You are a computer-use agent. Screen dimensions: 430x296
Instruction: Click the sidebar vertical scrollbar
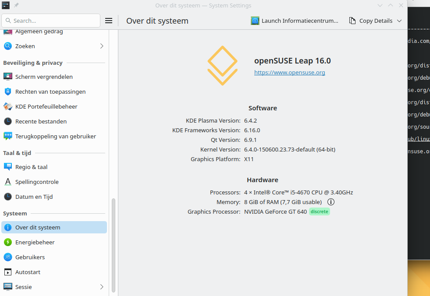click(x=114, y=245)
